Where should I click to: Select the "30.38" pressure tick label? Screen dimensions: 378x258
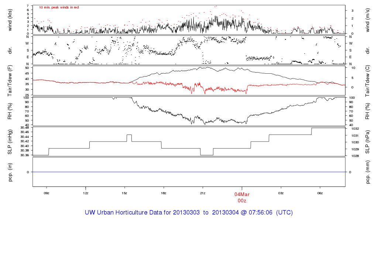click(25, 150)
